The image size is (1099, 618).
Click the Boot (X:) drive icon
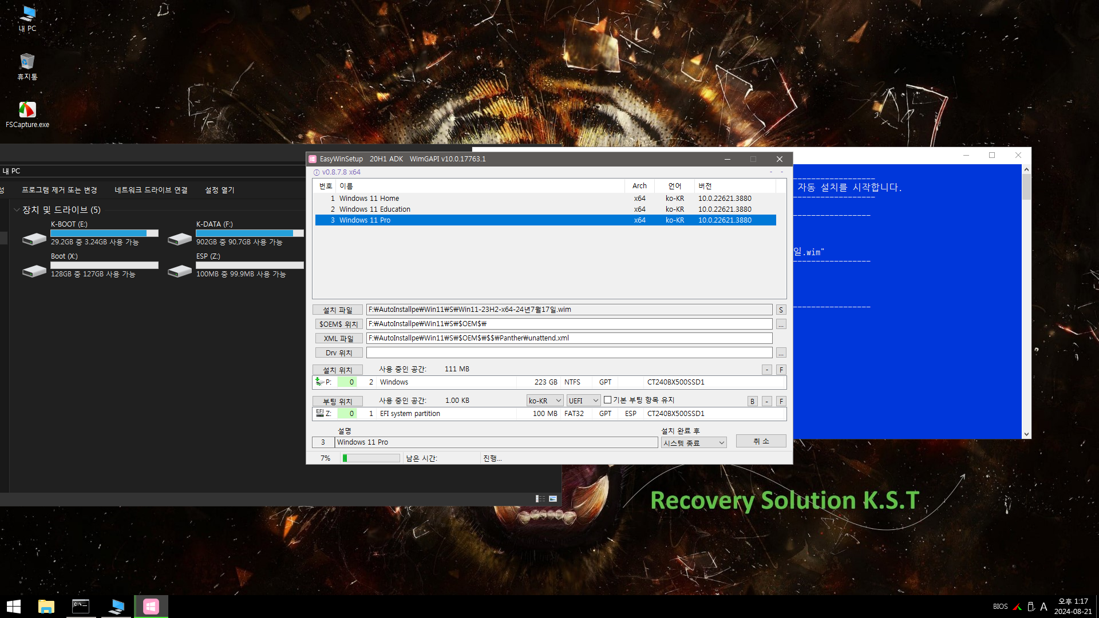pyautogui.click(x=34, y=271)
